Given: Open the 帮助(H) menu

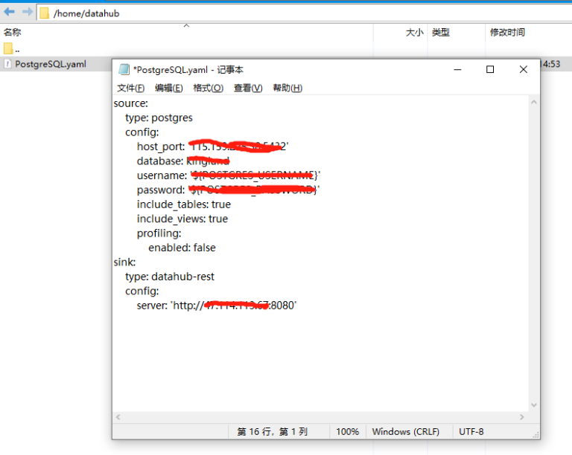Looking at the screenshot, I should click(287, 88).
